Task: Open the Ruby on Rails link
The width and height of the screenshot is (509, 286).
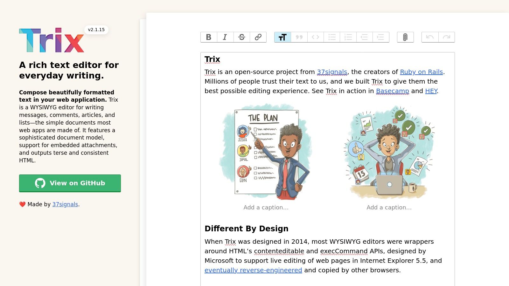Action: click(x=421, y=72)
